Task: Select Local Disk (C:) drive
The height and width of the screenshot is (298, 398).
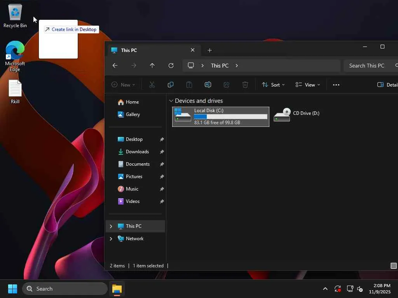Action: click(x=221, y=117)
